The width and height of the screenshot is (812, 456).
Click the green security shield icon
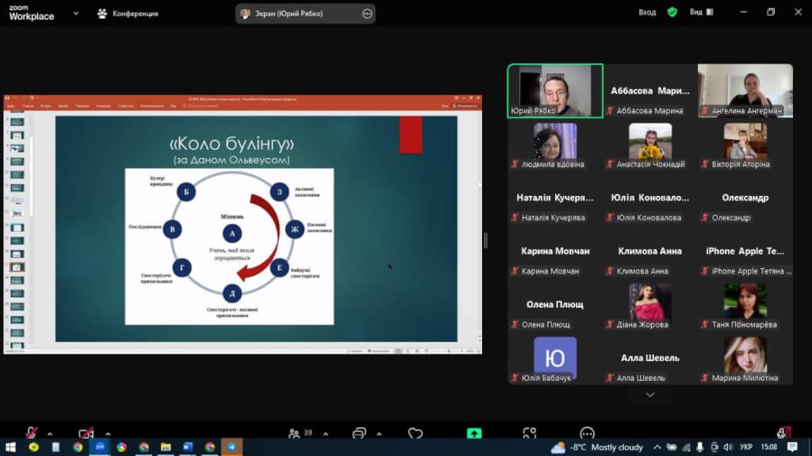point(672,13)
